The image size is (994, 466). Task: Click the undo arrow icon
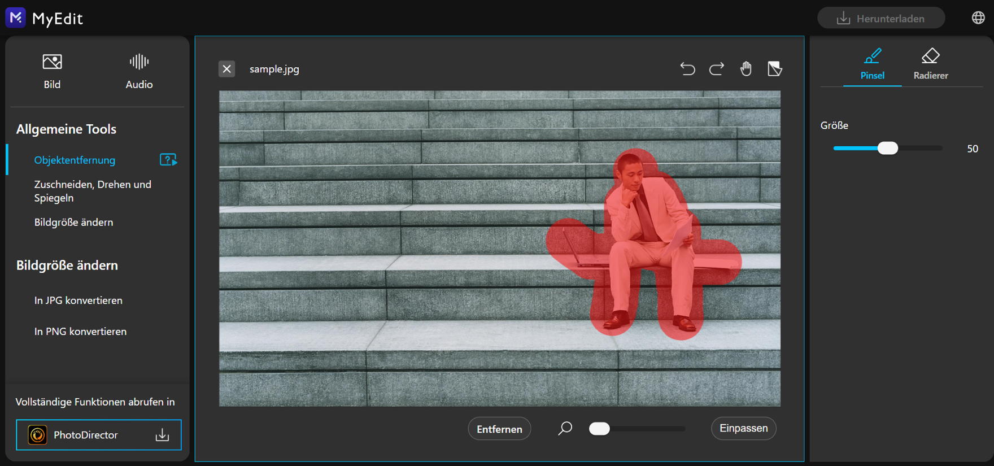687,69
